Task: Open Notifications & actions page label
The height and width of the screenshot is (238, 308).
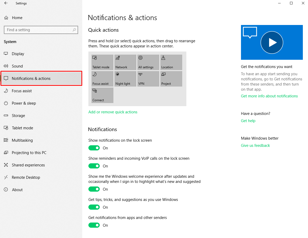Action: [x=31, y=79]
